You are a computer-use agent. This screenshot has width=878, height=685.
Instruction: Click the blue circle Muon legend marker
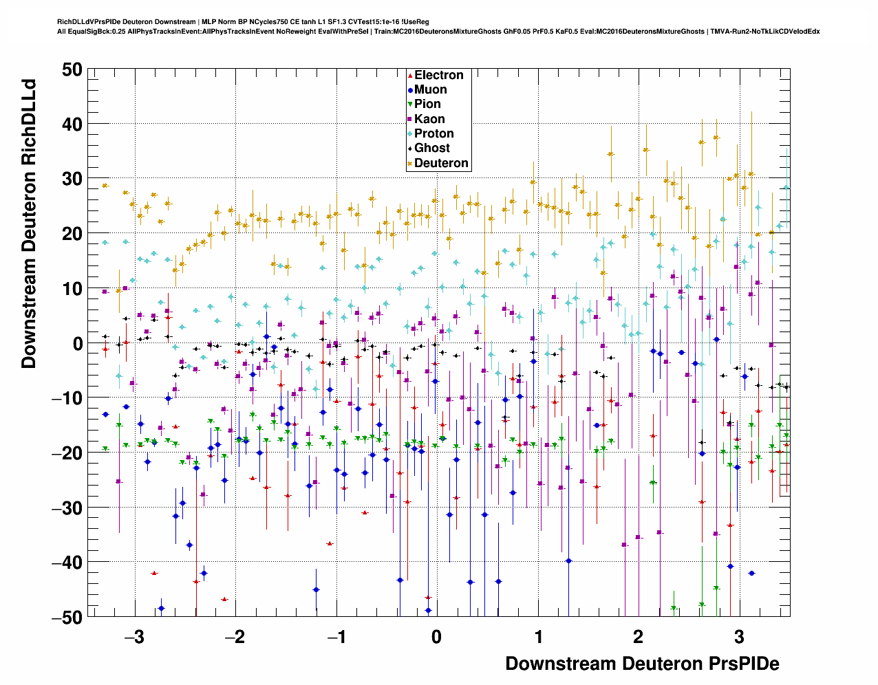pos(410,90)
